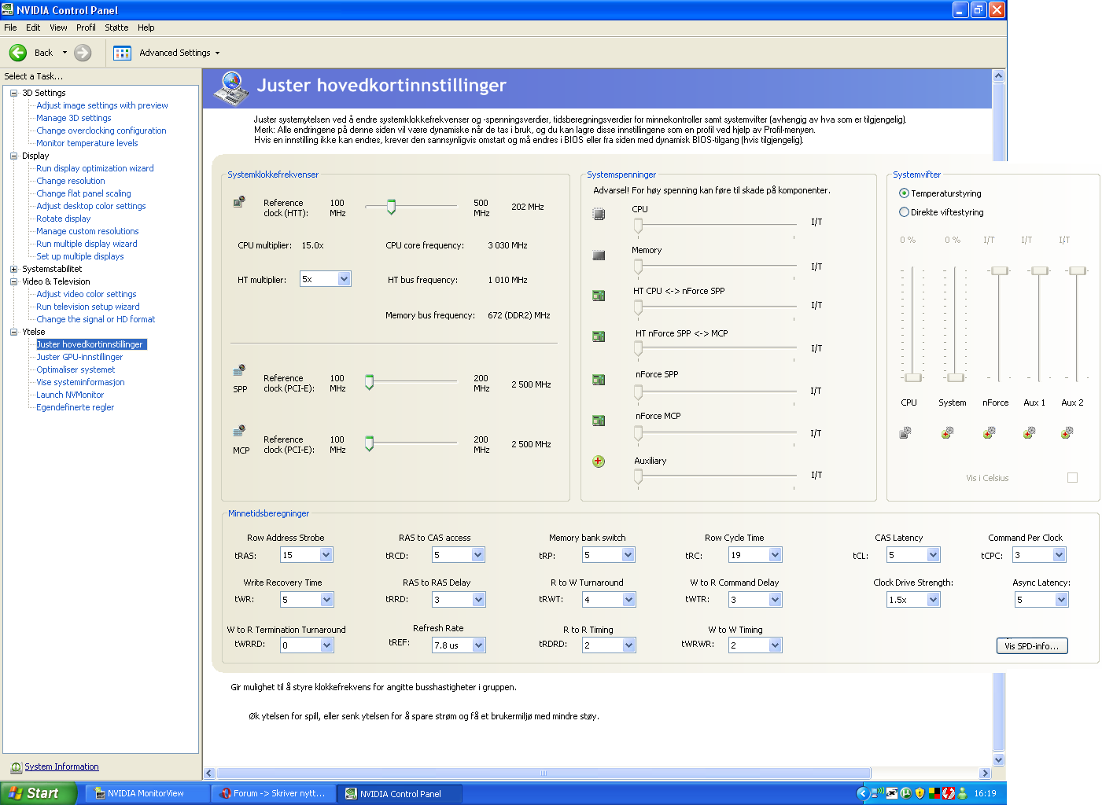Open the tRP Memory bank switch dropdown
Image resolution: width=1102 pixels, height=805 pixels.
point(628,555)
